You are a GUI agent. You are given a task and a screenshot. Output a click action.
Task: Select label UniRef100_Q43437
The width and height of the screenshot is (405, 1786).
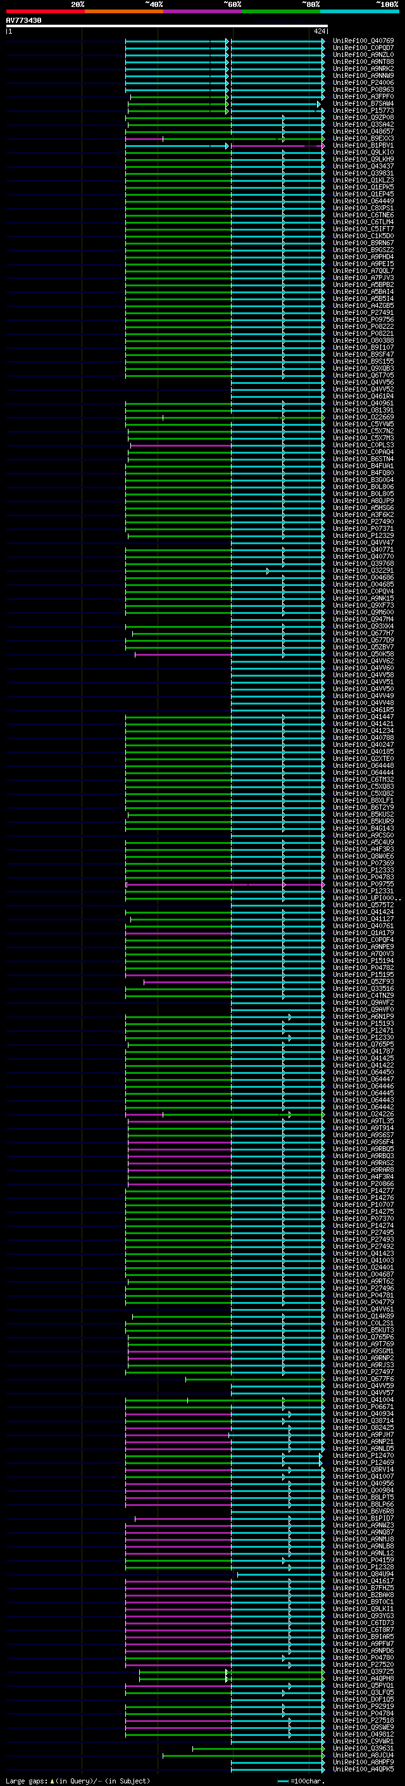click(x=363, y=167)
